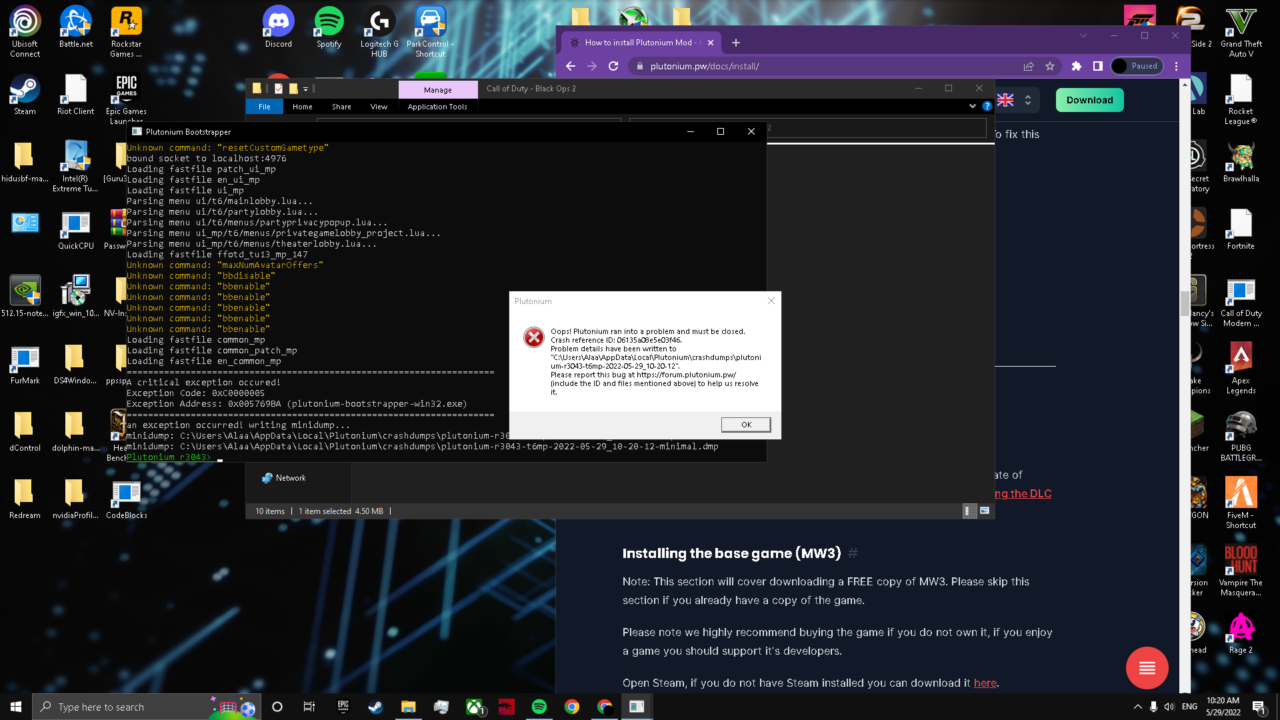This screenshot has width=1280, height=720.
Task: Open Battle.net desktop shortcut
Action: (x=76, y=27)
